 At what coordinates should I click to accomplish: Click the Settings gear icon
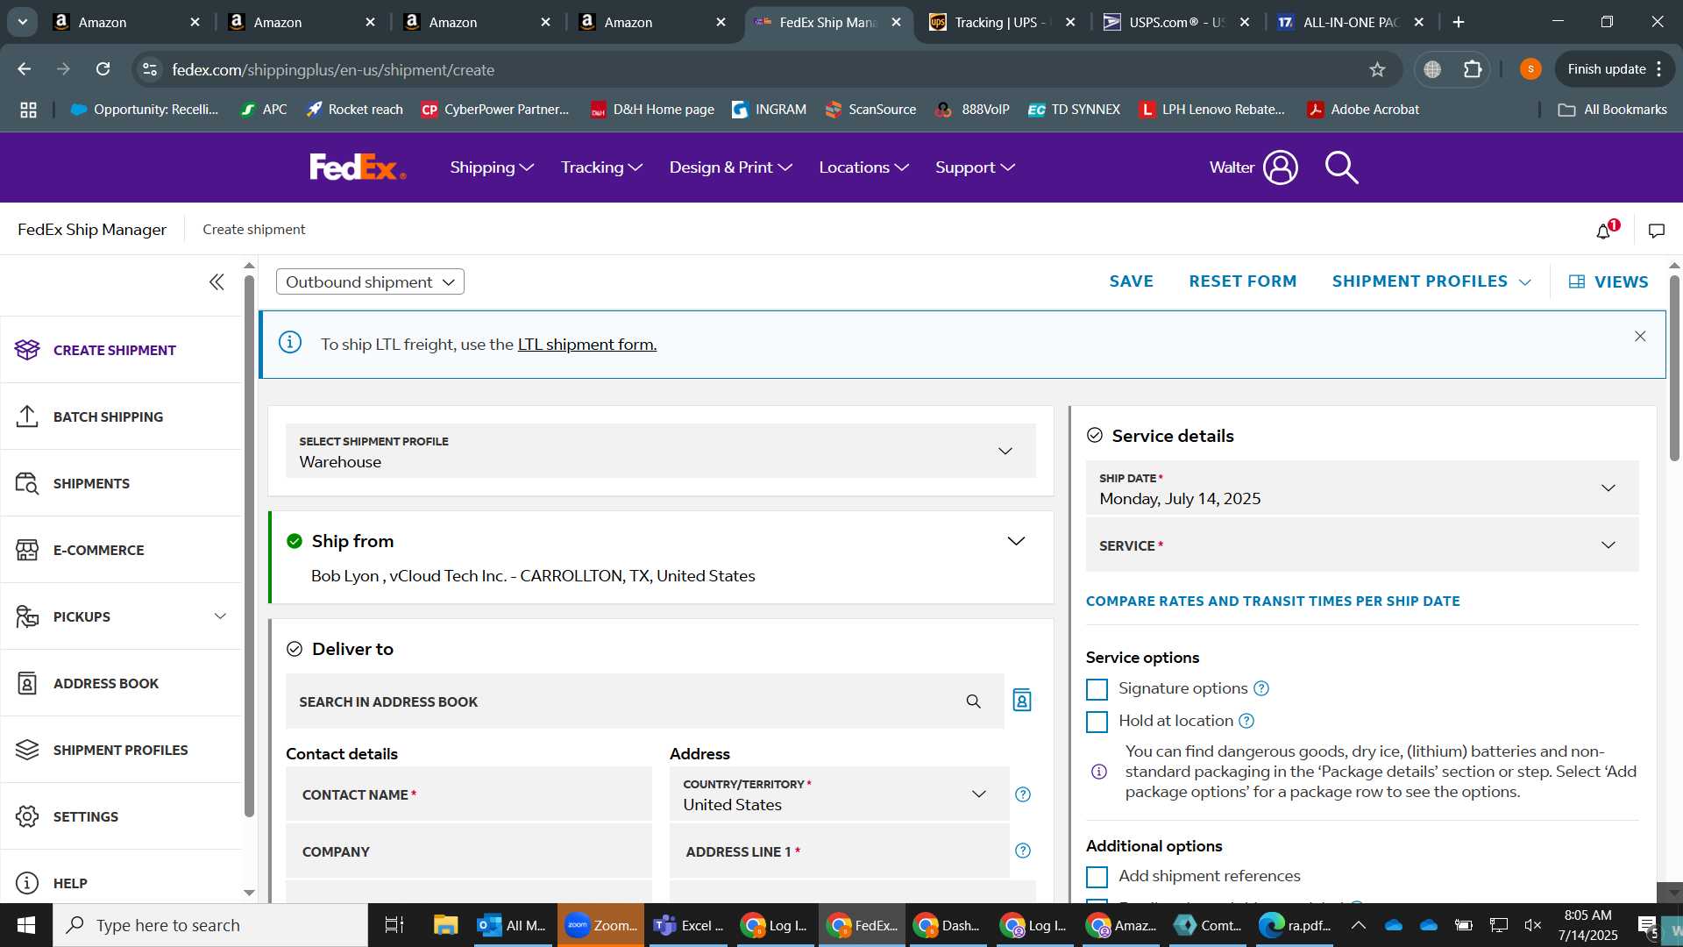point(27,816)
